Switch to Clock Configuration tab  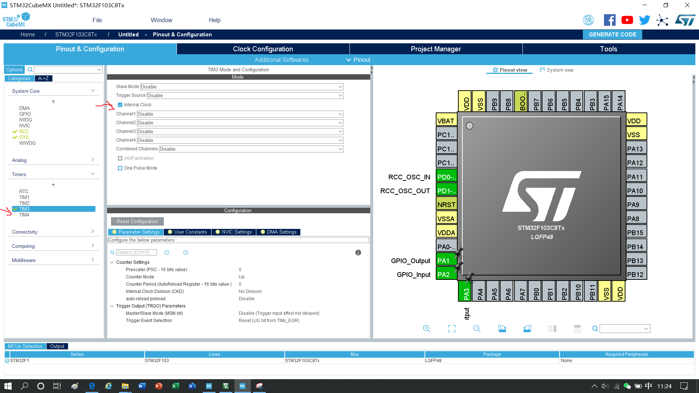(262, 48)
